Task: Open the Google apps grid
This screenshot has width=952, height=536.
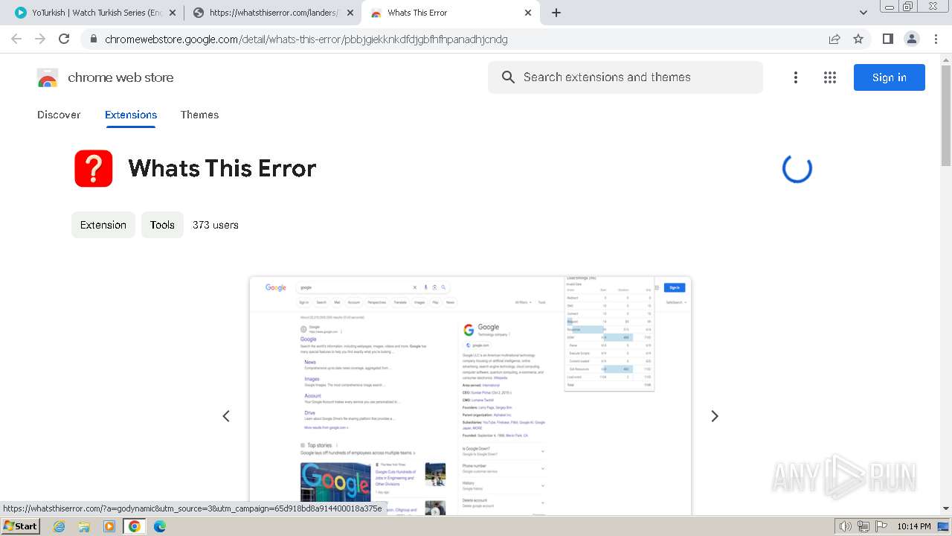Action: (830, 77)
